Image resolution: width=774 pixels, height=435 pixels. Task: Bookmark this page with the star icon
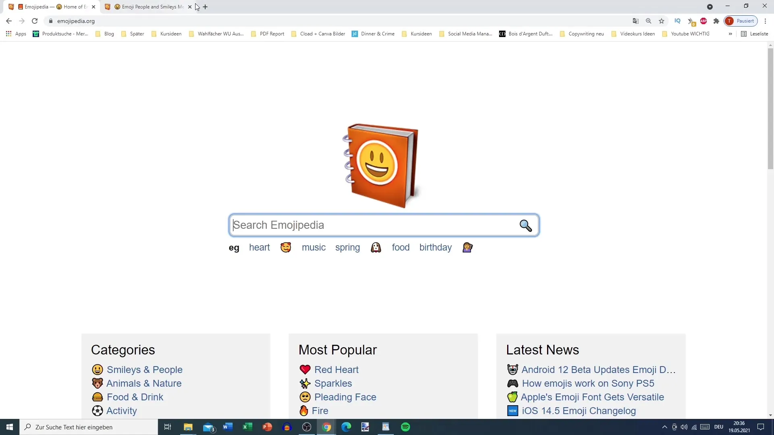point(662,21)
